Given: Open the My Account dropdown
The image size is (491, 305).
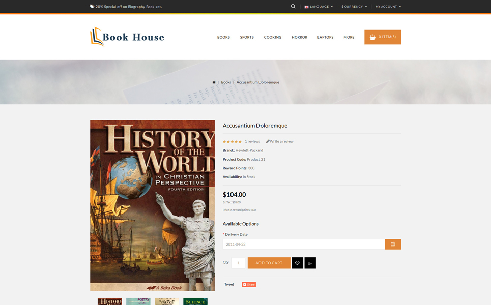Looking at the screenshot, I should (x=388, y=6).
